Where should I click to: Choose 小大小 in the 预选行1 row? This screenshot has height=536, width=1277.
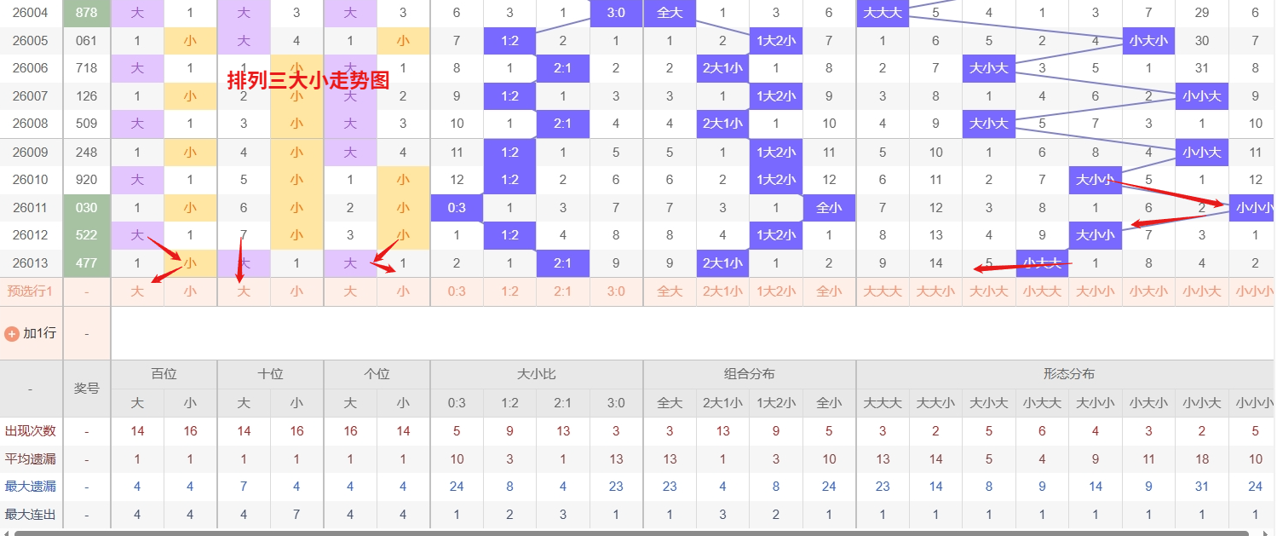pyautogui.click(x=1148, y=291)
